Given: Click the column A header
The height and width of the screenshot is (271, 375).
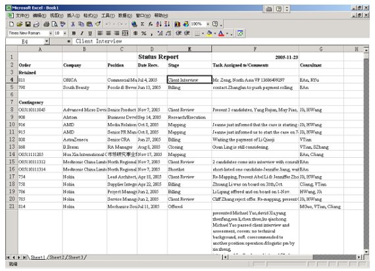Looking at the screenshot, I should 40,49.
